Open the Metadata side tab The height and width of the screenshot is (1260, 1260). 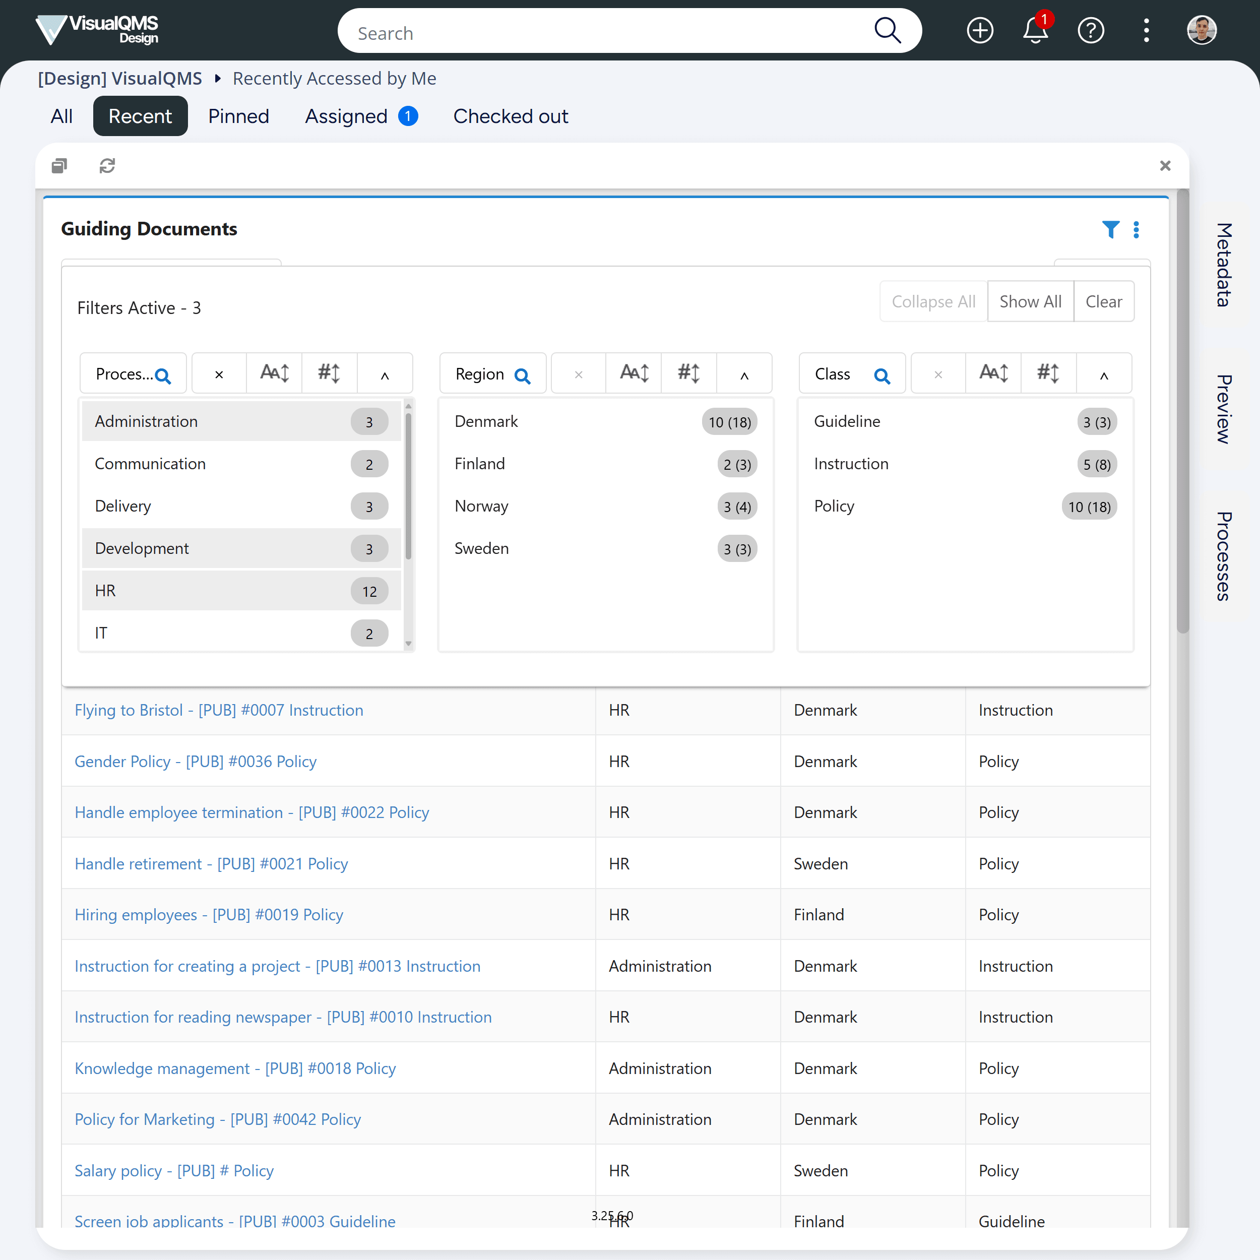point(1224,265)
